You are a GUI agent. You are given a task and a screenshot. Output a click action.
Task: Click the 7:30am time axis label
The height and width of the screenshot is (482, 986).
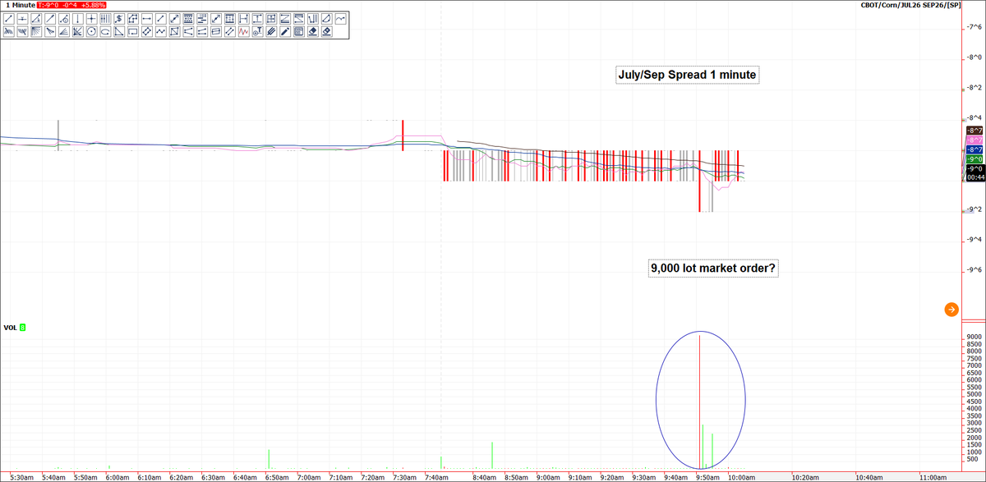pyautogui.click(x=405, y=476)
